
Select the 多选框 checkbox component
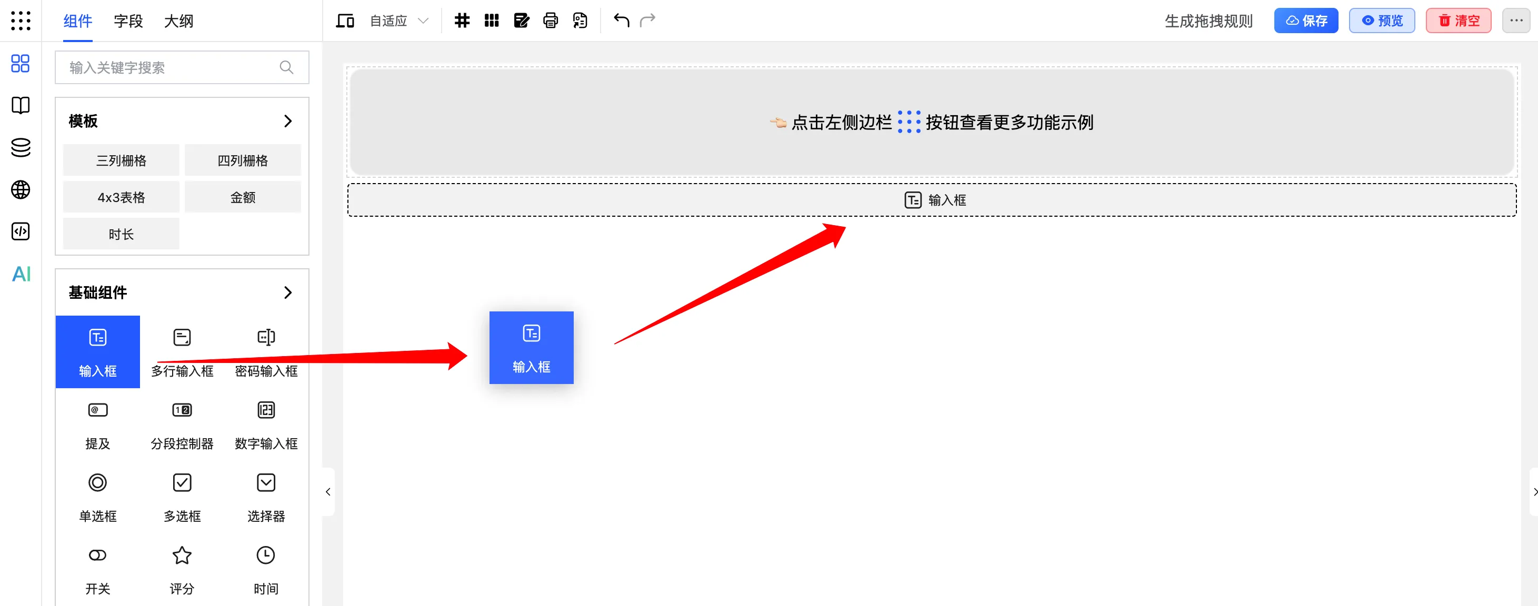[x=182, y=496]
